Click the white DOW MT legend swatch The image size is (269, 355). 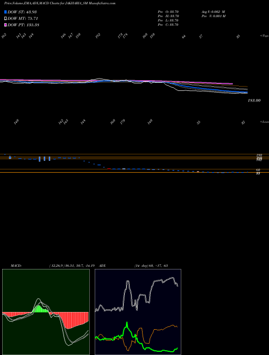(6, 19)
